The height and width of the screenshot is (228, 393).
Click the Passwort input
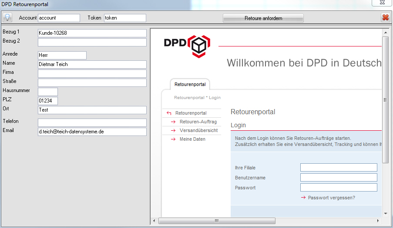pos(339,188)
